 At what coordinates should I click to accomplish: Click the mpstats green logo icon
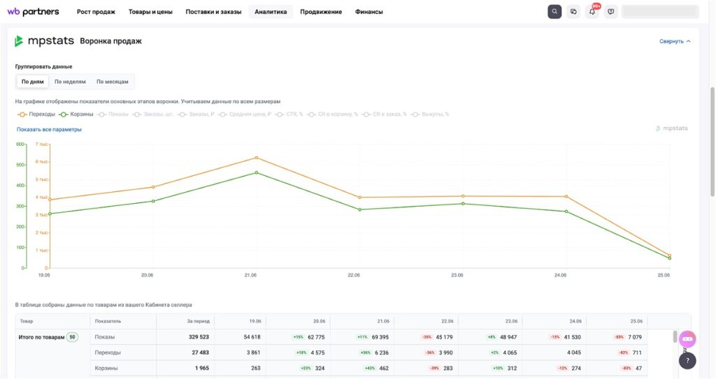click(x=19, y=41)
